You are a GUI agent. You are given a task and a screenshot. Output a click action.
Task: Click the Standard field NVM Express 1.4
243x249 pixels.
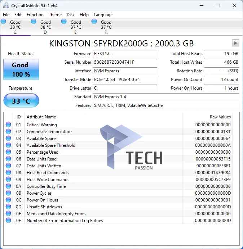(x=166, y=97)
